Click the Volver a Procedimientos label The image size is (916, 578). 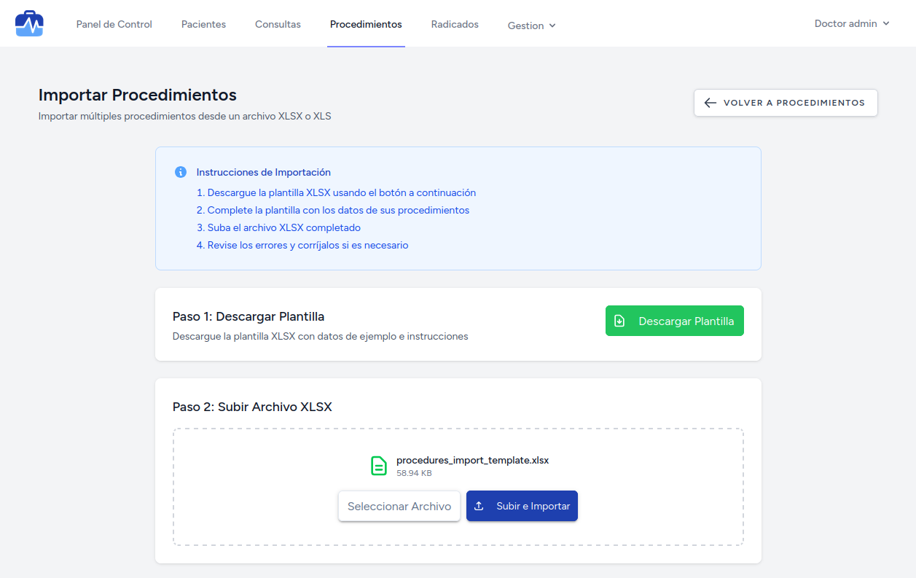[794, 103]
